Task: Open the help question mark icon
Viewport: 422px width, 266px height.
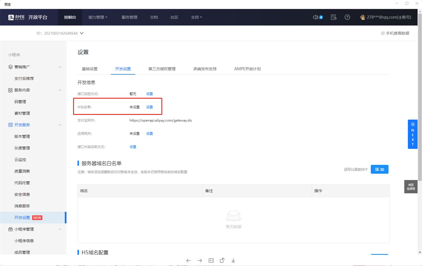Action: tap(347, 17)
